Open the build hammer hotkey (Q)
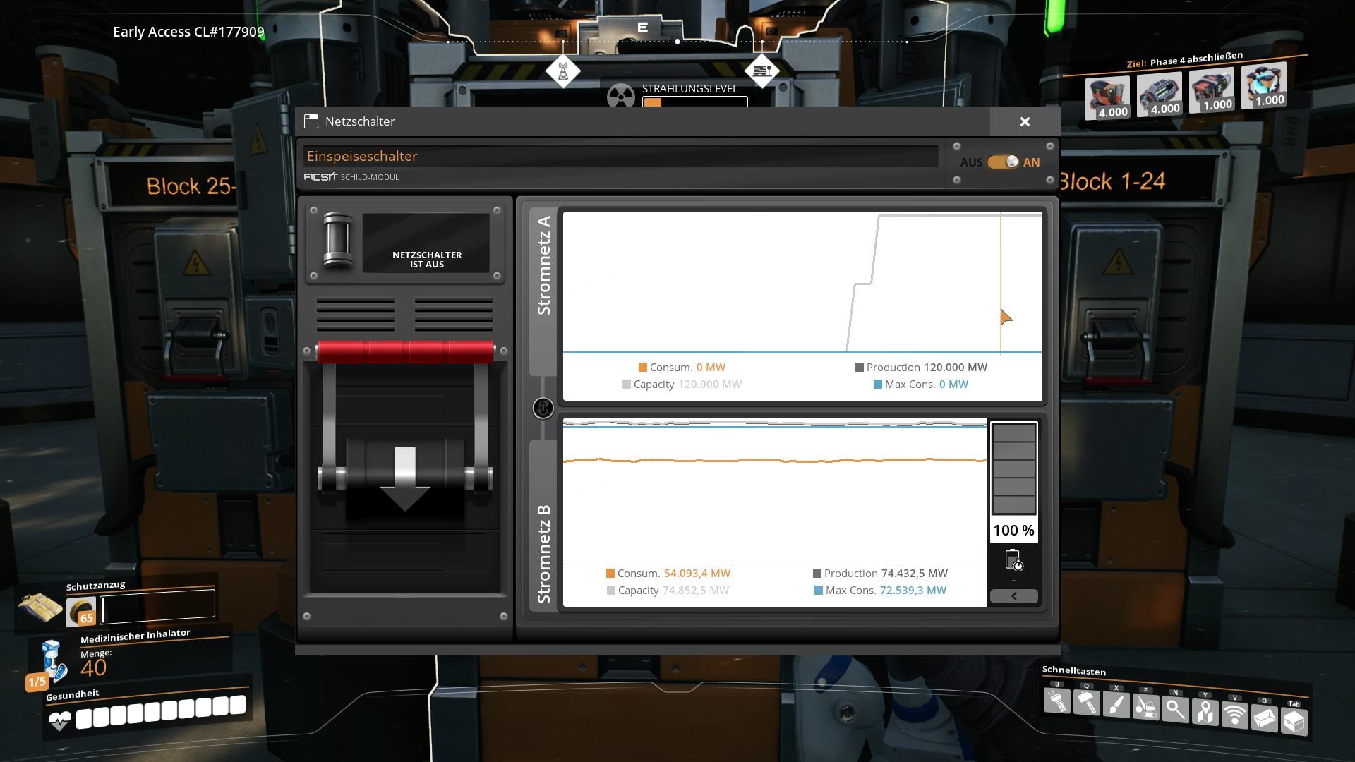Viewport: 1355px width, 762px height. coord(1086,704)
